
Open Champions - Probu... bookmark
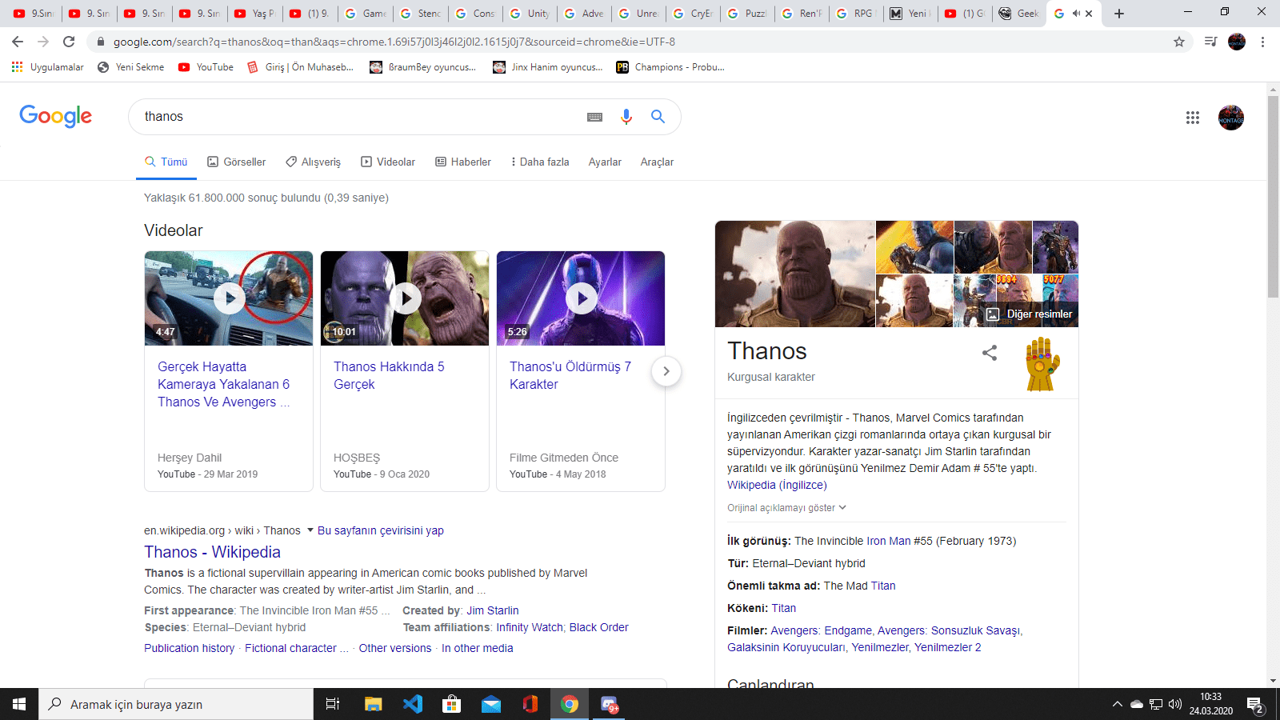[670, 67]
